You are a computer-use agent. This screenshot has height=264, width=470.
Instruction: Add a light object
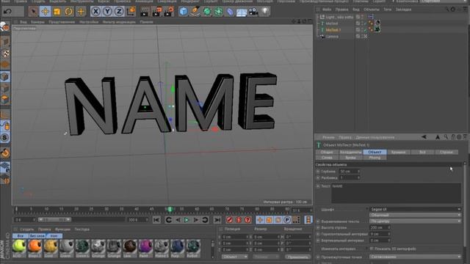pyautogui.click(x=265, y=12)
